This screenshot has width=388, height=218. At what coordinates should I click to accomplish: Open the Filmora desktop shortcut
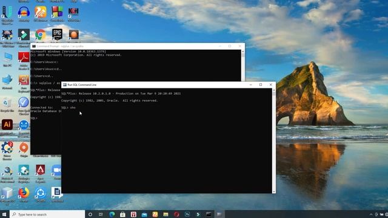click(x=24, y=35)
